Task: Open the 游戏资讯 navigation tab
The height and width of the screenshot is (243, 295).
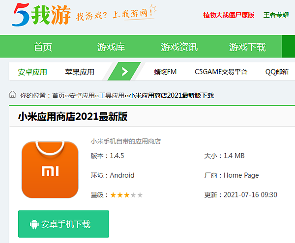Action: [x=179, y=47]
